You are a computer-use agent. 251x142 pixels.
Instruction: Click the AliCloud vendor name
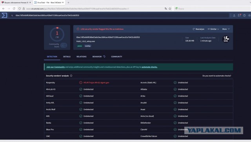coord(50,96)
